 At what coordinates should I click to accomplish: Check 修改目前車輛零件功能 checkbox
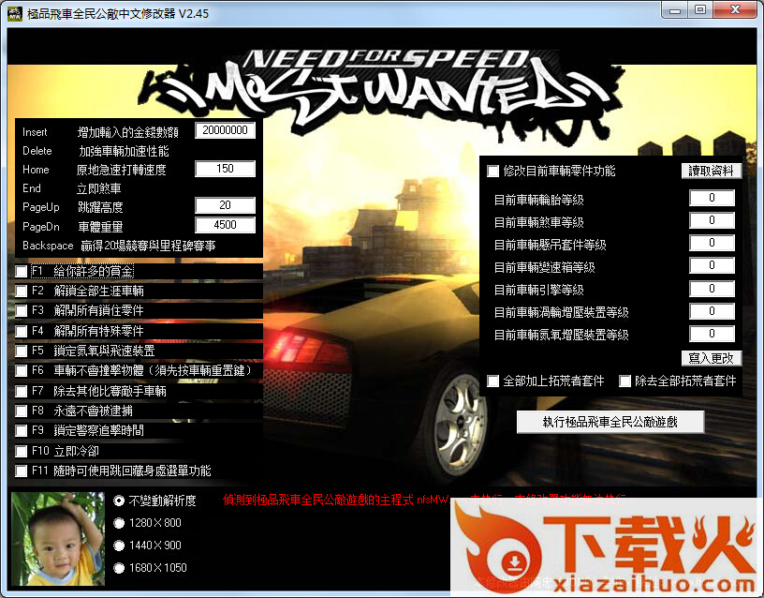click(x=493, y=172)
